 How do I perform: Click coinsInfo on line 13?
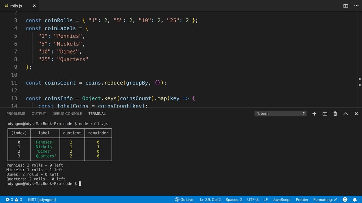point(59,99)
